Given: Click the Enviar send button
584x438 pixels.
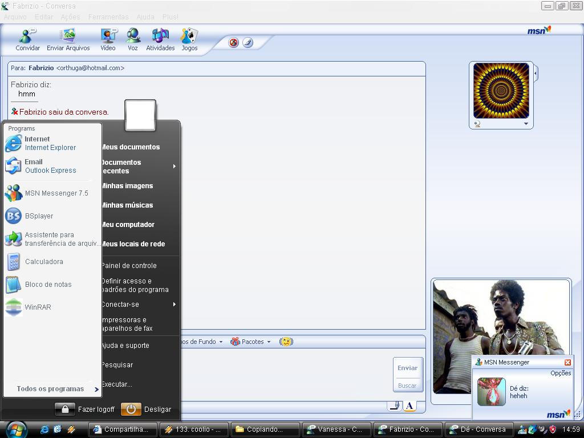Looking at the screenshot, I should pos(407,368).
